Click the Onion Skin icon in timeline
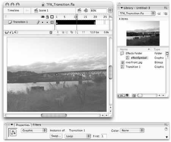The width and height of the screenshot is (171, 142). 63,32
